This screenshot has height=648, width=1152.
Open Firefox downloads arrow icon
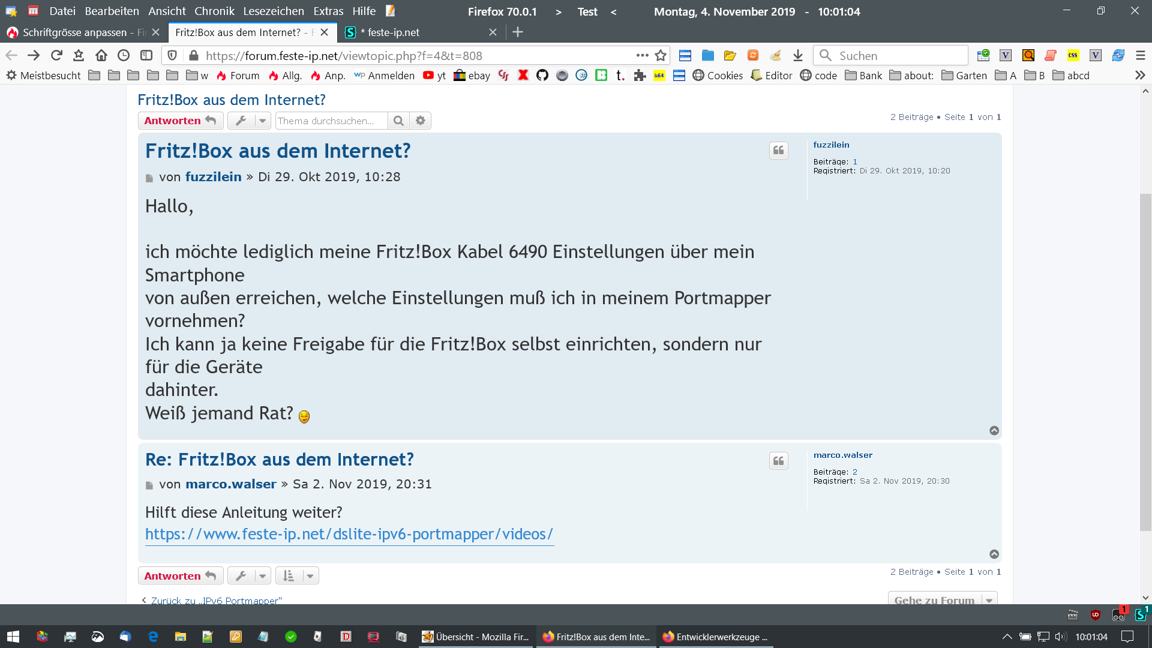coord(797,56)
